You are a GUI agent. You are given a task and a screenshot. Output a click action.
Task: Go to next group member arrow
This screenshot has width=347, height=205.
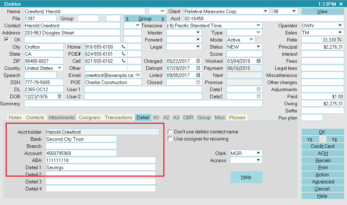(163, 19)
